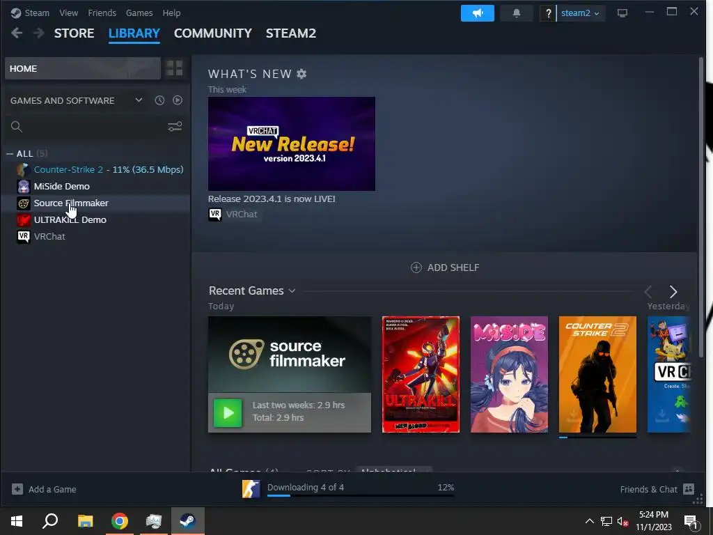Image resolution: width=713 pixels, height=535 pixels.
Task: Open advanced filter sliders icon
Action: point(175,126)
